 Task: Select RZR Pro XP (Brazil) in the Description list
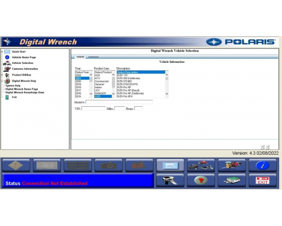(x=141, y=90)
